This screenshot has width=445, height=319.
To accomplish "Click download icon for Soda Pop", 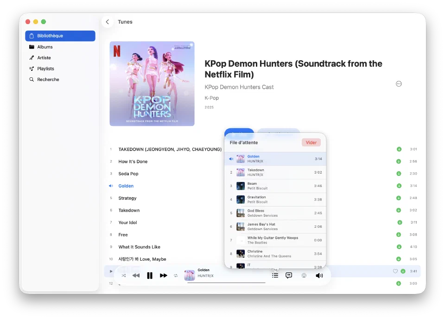I will click(x=399, y=174).
